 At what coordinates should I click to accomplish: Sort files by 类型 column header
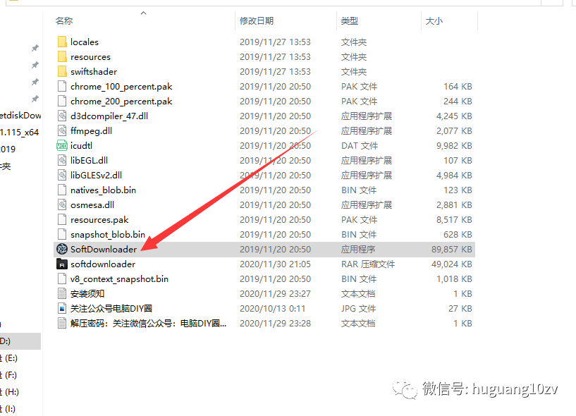coord(350,21)
